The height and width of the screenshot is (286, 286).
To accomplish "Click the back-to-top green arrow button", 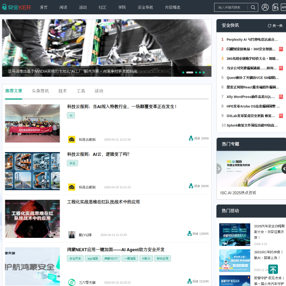I will [273, 269].
